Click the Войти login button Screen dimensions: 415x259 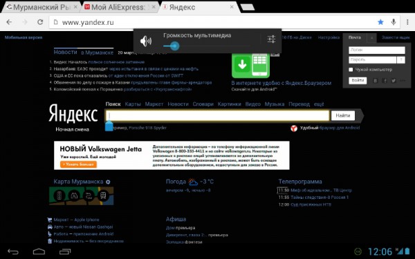pyautogui.click(x=358, y=80)
